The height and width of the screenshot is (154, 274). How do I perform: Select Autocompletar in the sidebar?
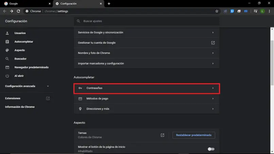(x=24, y=41)
